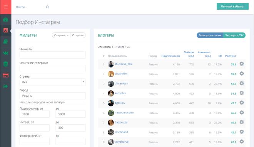Viewport: 254px width, 147px height.
Task: Click the logout arrow sidebar icon
Action: [x=6, y=86]
